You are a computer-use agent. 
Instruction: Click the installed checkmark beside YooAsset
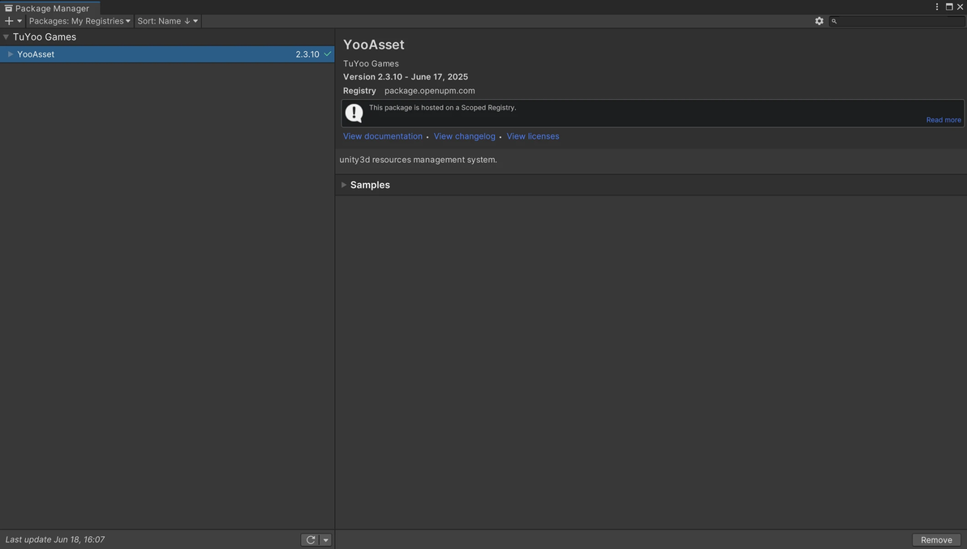tap(328, 54)
